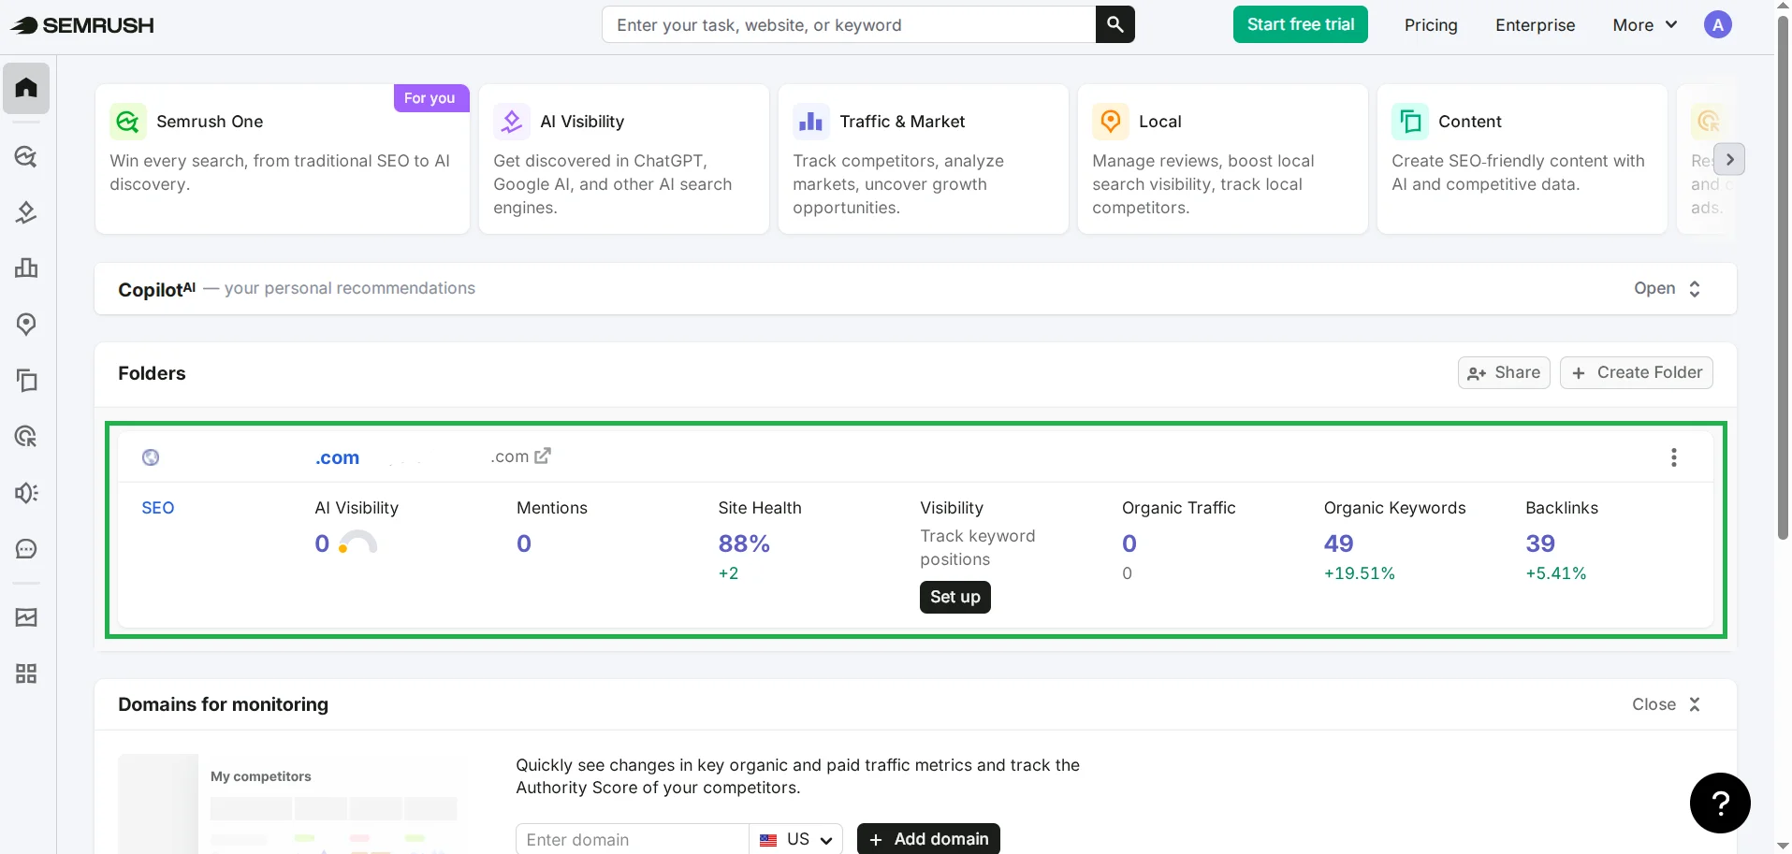The height and width of the screenshot is (854, 1792).
Task: Open the SEO sidebar icon
Action: 26,156
